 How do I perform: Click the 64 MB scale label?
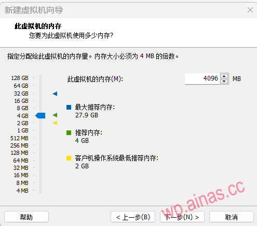coord(21,161)
